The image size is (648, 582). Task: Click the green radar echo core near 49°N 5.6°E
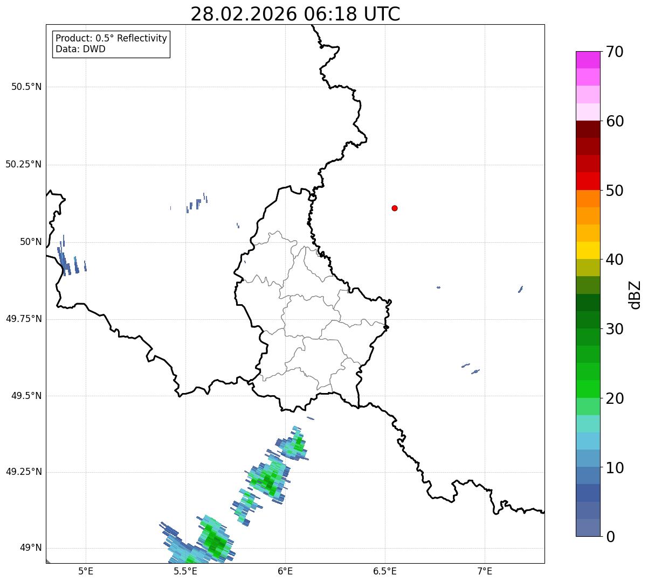point(215,540)
